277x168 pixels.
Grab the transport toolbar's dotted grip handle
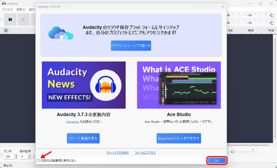coord(2,20)
